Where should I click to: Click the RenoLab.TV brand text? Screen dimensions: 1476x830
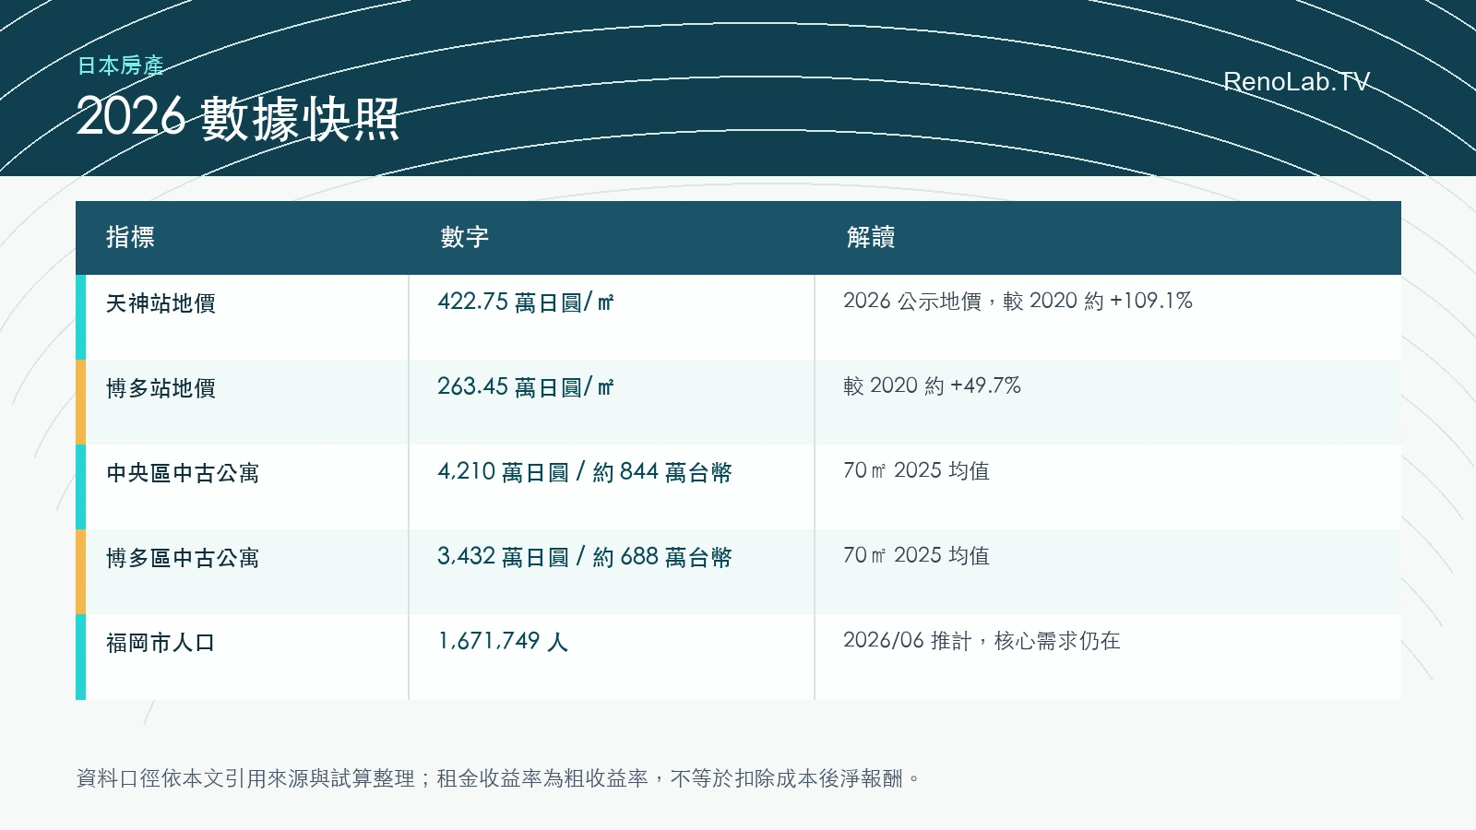1296,82
